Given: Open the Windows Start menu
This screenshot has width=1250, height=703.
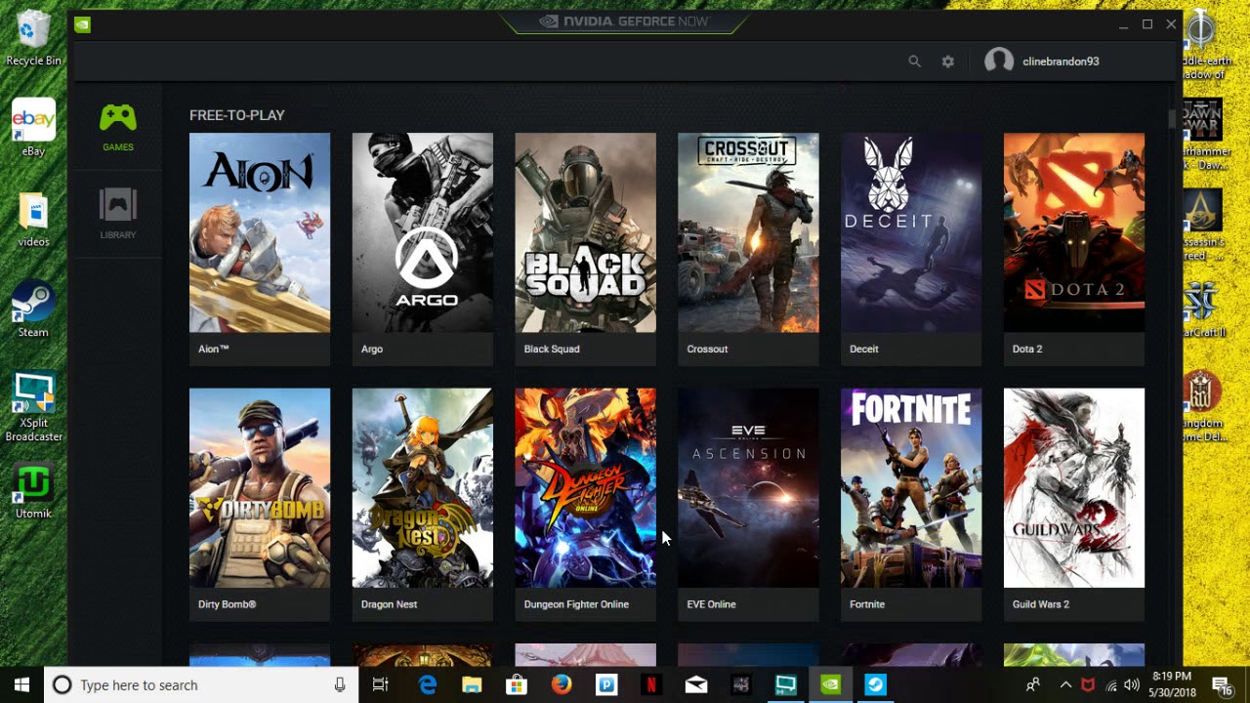Looking at the screenshot, I should 22,684.
